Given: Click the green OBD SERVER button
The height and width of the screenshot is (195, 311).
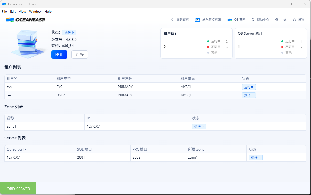Looking at the screenshot, I should point(18,189).
